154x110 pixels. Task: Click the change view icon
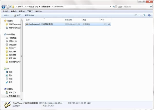click(136, 15)
